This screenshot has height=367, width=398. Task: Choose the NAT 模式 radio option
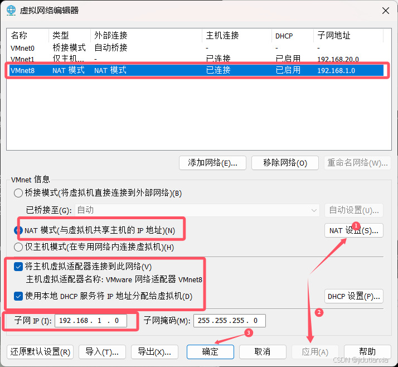18,230
